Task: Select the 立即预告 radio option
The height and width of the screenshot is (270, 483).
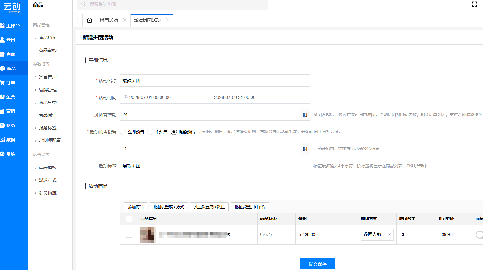Action: 123,132
